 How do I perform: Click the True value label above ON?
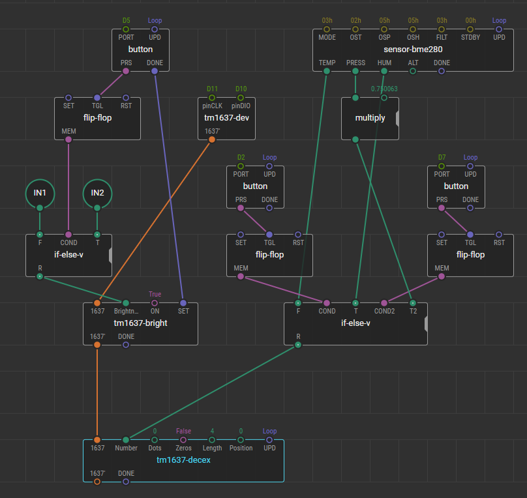155,294
